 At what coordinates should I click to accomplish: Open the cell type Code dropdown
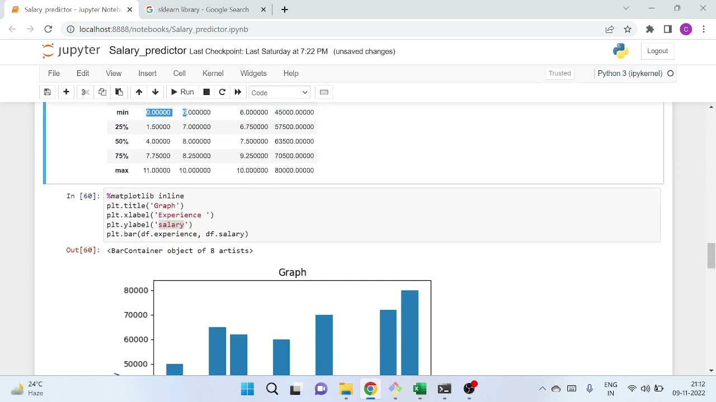[279, 93]
